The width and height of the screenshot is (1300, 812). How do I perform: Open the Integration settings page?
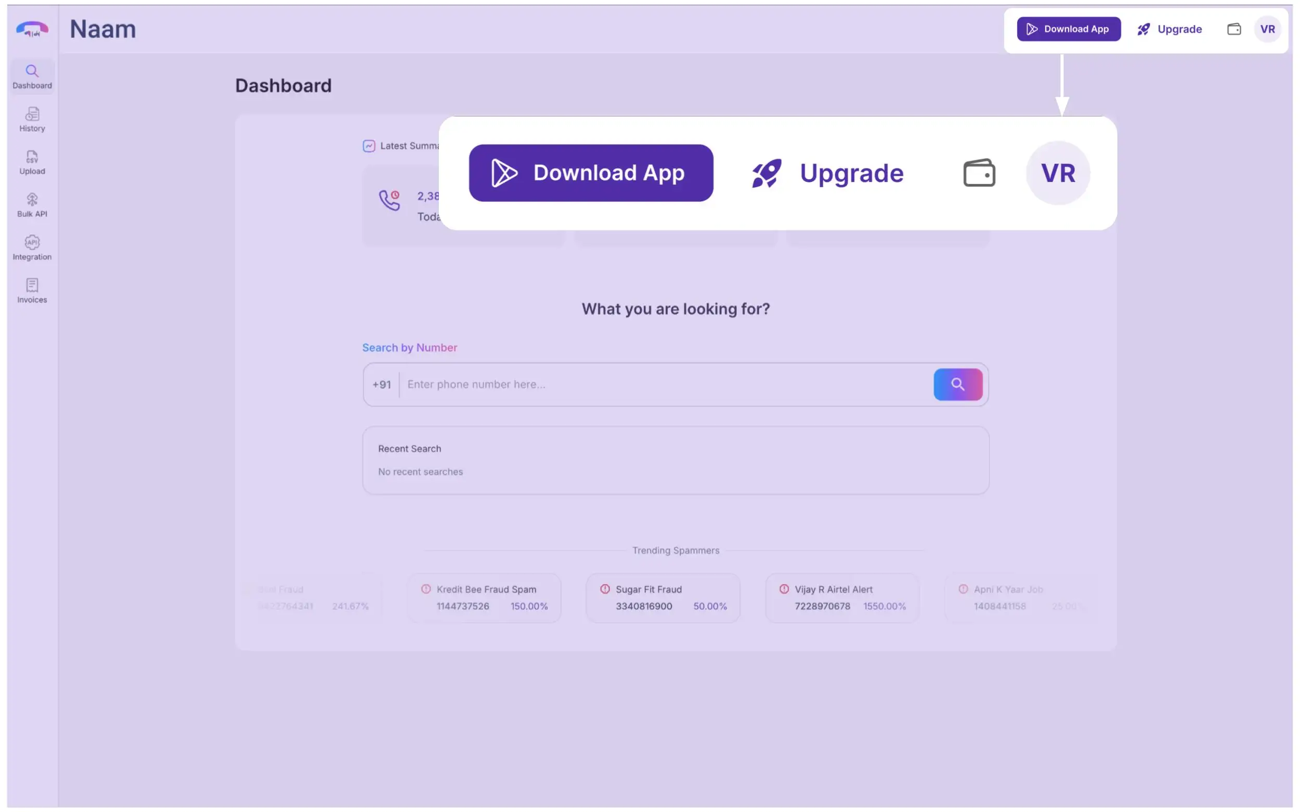pyautogui.click(x=32, y=248)
